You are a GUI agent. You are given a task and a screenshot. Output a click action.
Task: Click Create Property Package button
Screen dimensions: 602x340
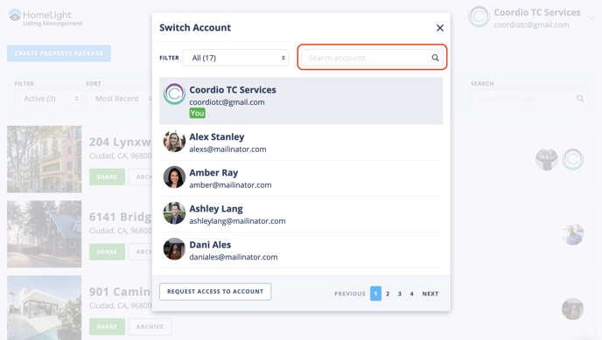tap(59, 53)
